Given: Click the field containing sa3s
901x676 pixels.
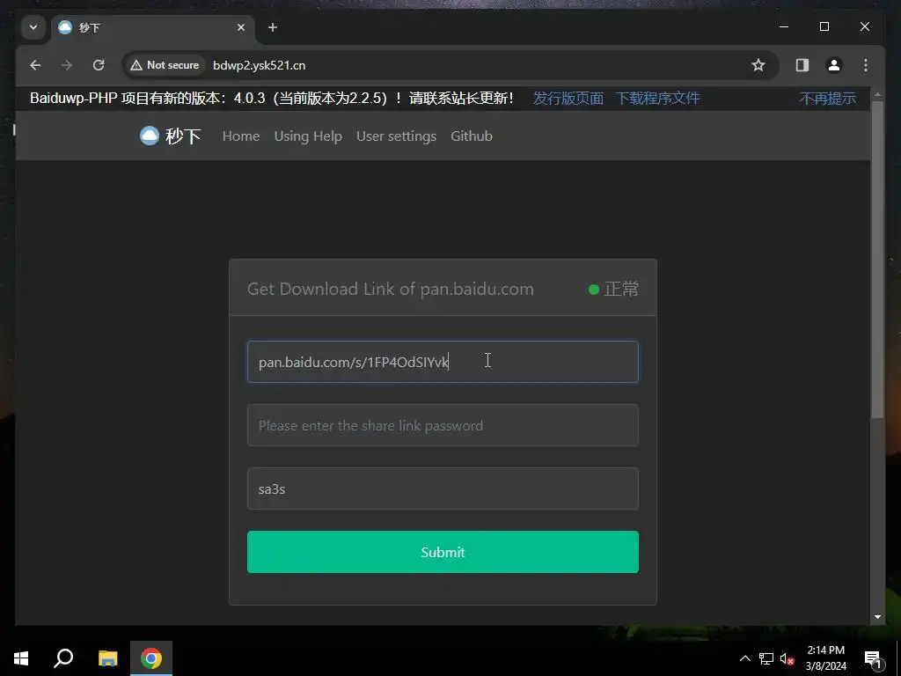Looking at the screenshot, I should pyautogui.click(x=443, y=489).
